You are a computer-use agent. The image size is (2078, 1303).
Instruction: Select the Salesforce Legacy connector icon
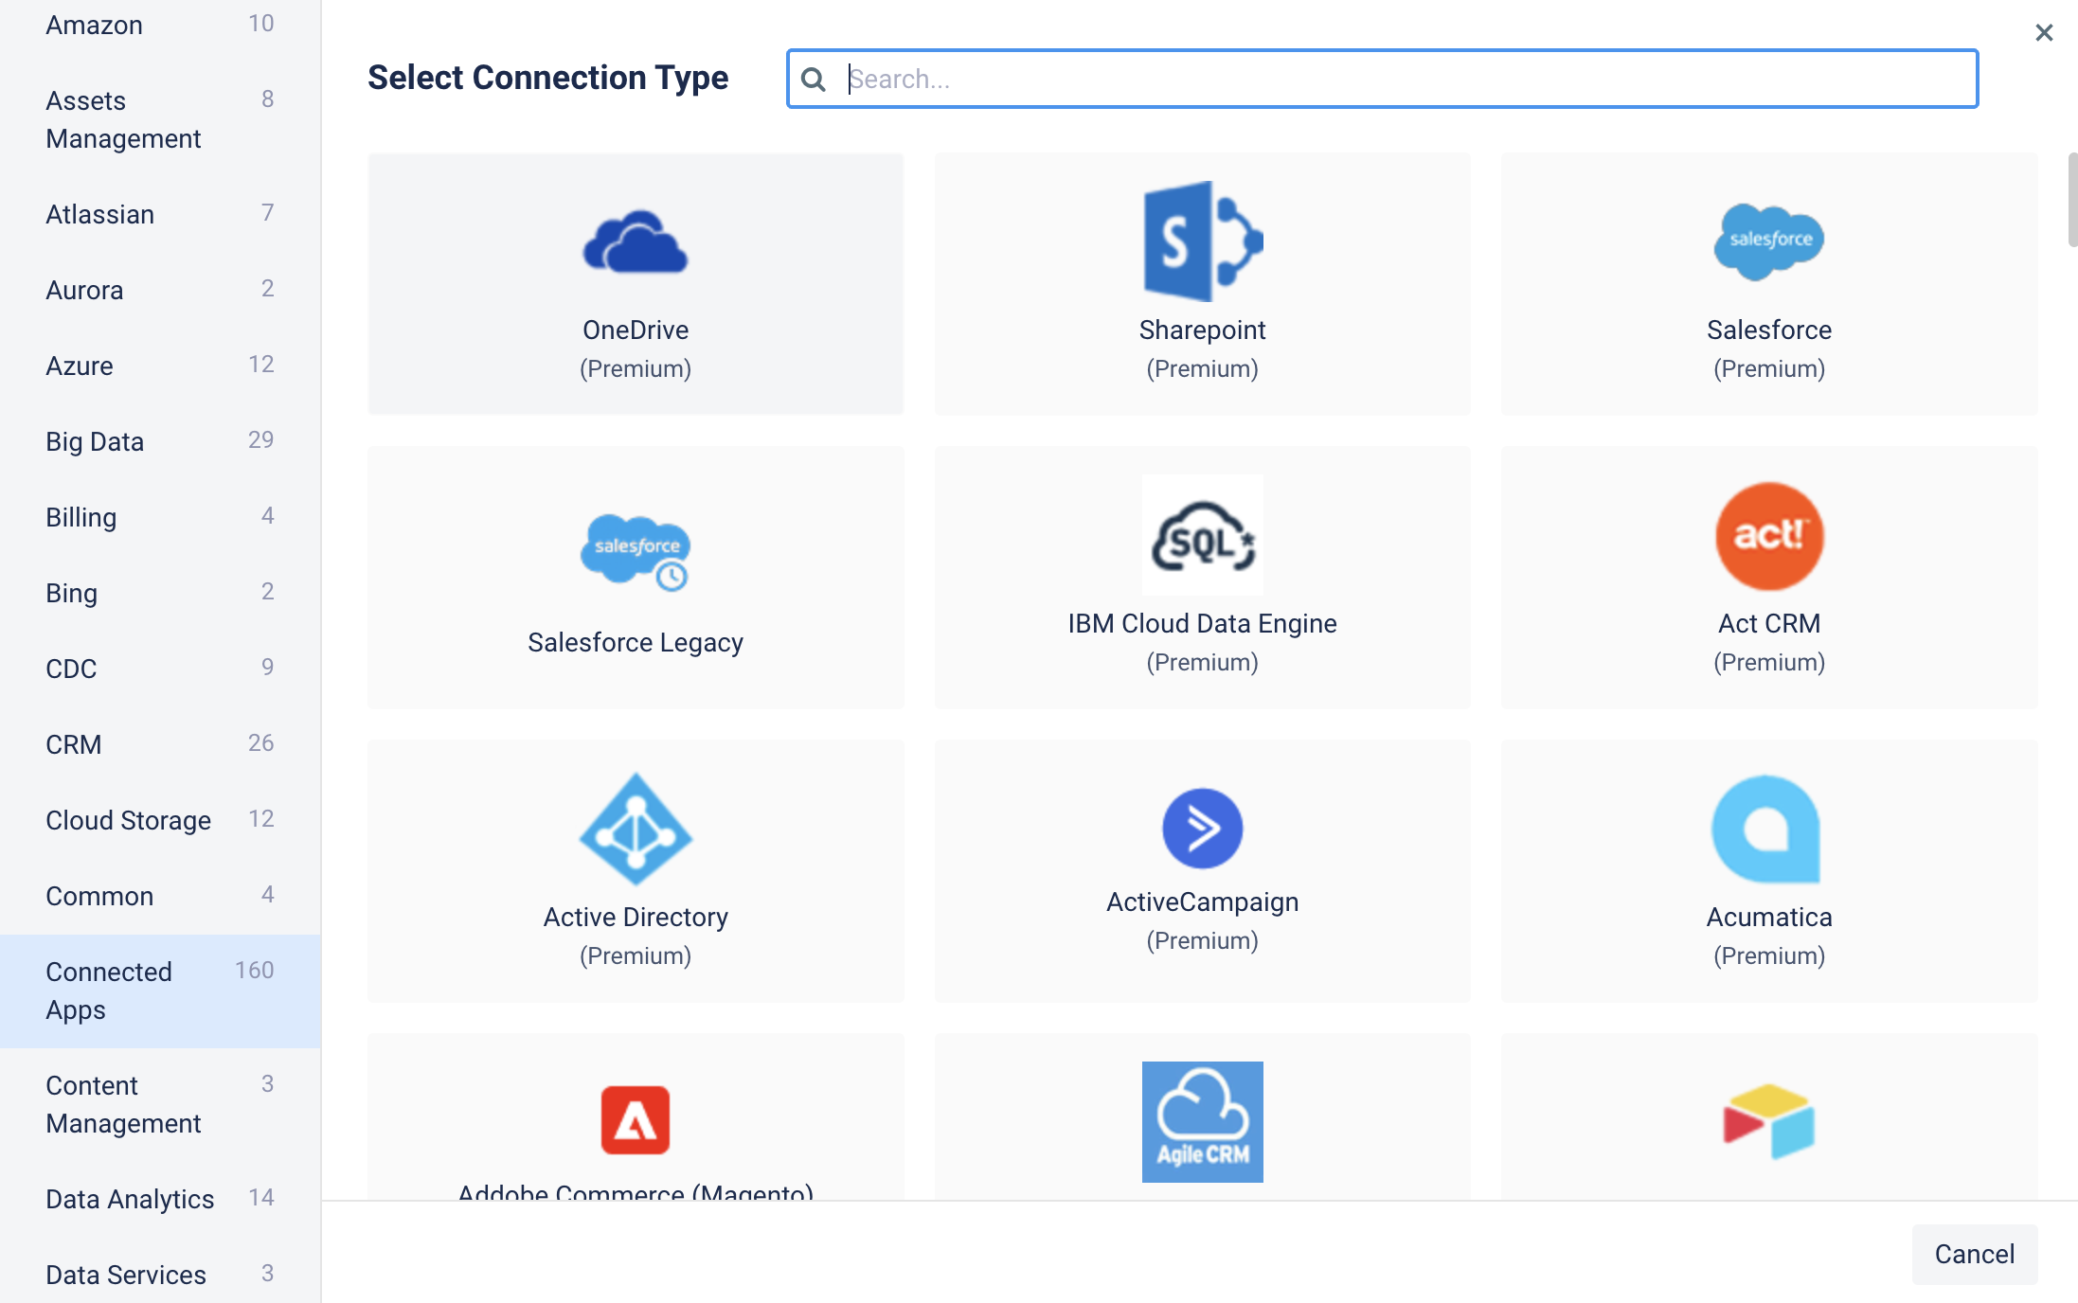(636, 552)
